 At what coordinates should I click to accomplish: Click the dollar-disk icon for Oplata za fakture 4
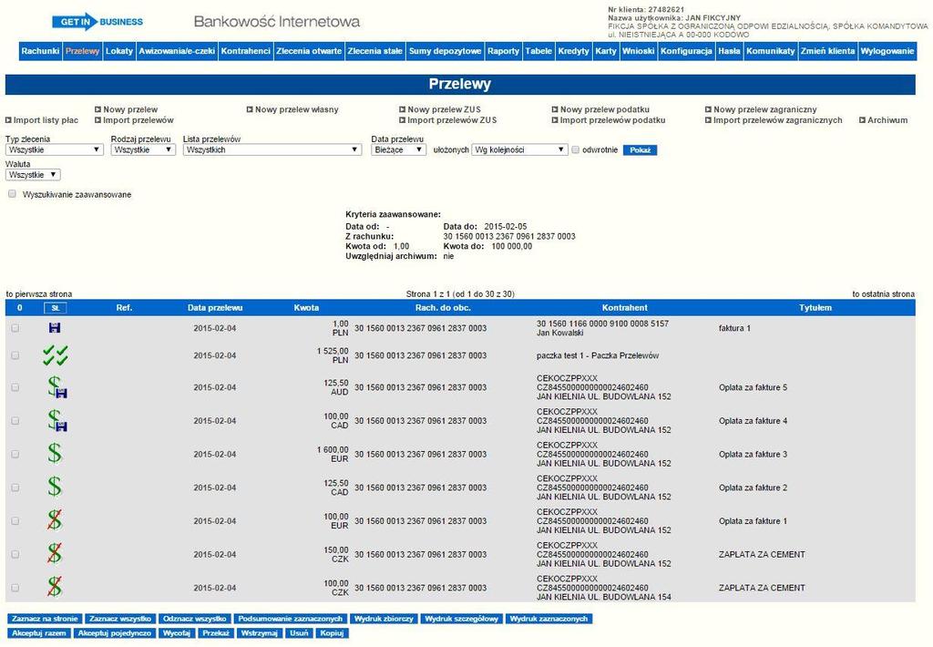57,421
